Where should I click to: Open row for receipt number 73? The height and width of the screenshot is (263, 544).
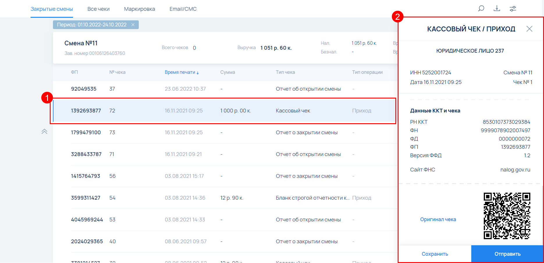tap(224, 133)
